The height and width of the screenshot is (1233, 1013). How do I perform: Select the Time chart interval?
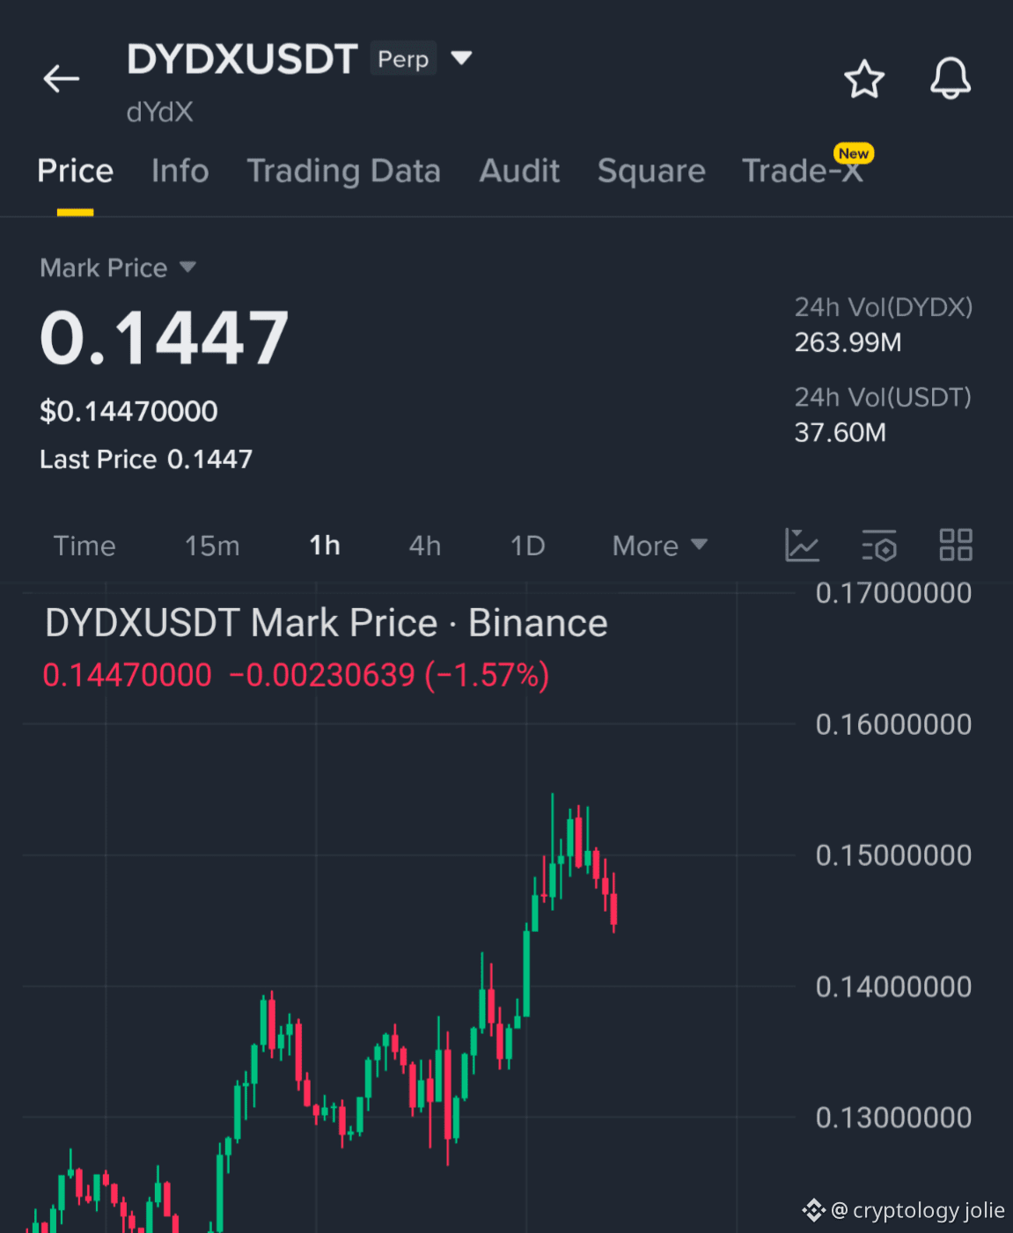[84, 546]
